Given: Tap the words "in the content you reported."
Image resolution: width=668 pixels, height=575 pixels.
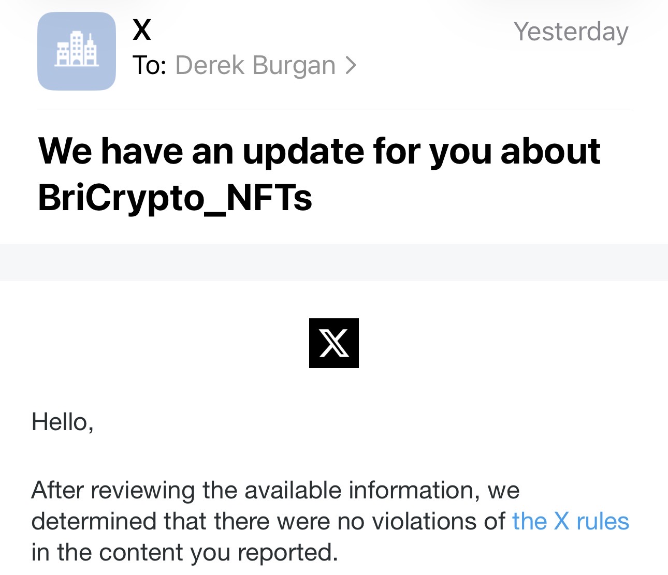Looking at the screenshot, I should tap(184, 552).
